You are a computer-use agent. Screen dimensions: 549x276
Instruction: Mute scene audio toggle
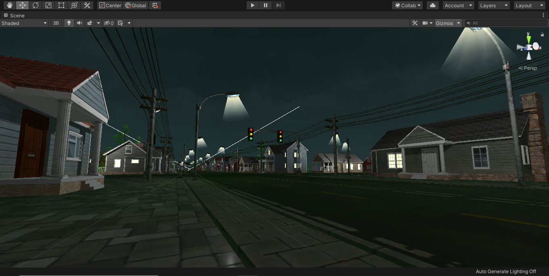click(x=80, y=23)
